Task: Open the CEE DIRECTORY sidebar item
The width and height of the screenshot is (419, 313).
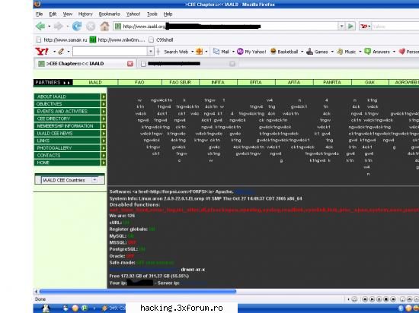Action: (x=67, y=119)
